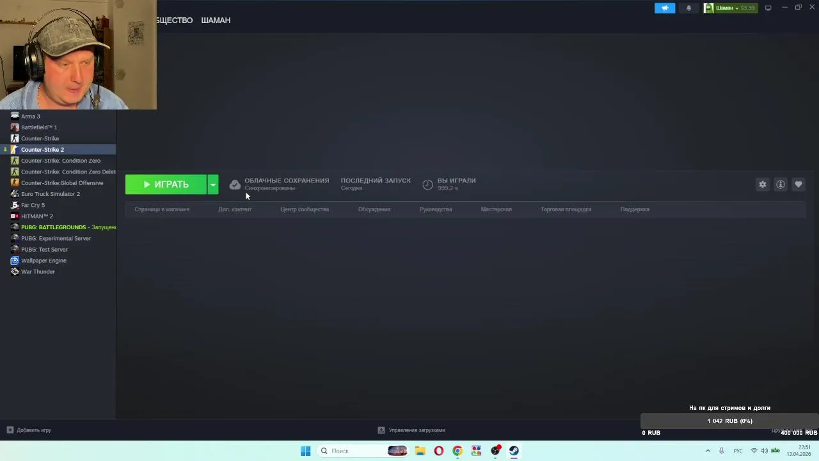The width and height of the screenshot is (819, 461).
Task: Open Steam announcements megaphone icon
Action: (x=664, y=8)
